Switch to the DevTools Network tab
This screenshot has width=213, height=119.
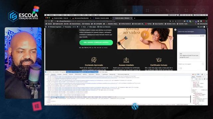pos(71,74)
